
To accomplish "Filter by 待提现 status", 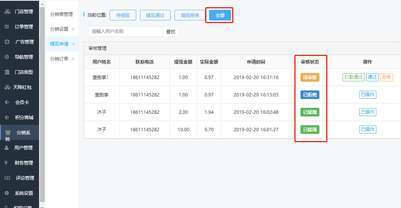I will pyautogui.click(x=123, y=15).
